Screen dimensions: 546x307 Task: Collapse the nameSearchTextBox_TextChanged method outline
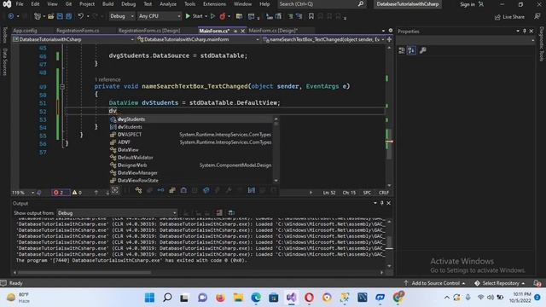62,87
